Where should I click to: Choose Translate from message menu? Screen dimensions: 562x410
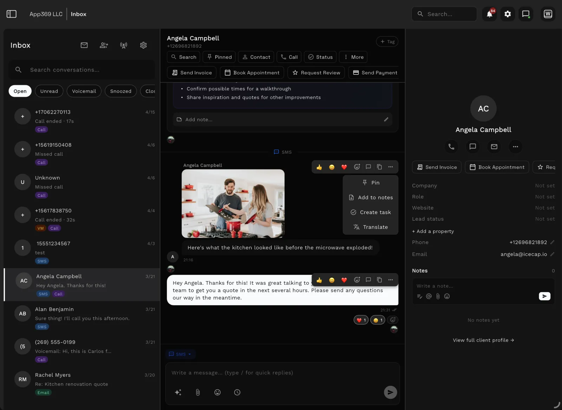(x=371, y=227)
